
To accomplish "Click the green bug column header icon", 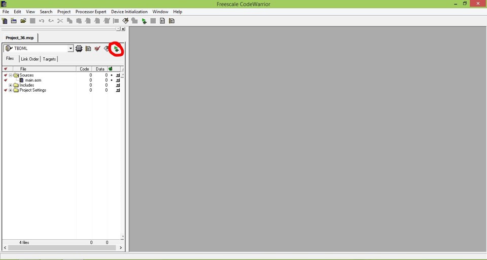I will coord(110,69).
